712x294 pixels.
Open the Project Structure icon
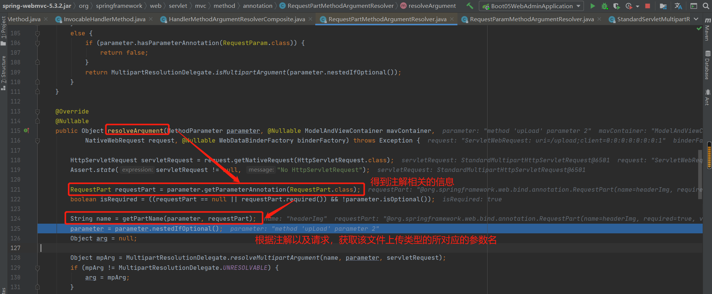click(x=663, y=6)
